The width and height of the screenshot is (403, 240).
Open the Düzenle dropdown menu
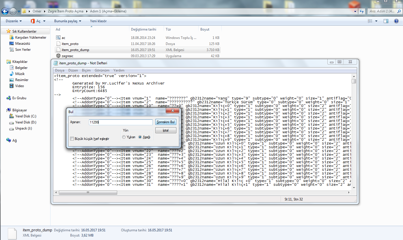[x=14, y=21]
